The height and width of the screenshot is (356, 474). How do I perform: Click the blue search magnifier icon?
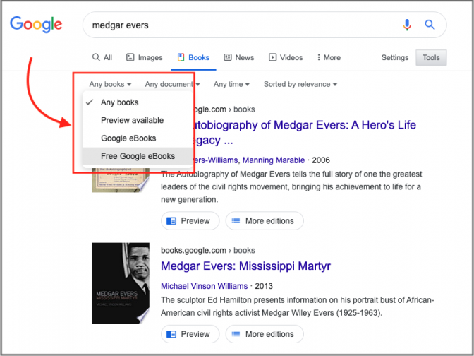tap(430, 25)
